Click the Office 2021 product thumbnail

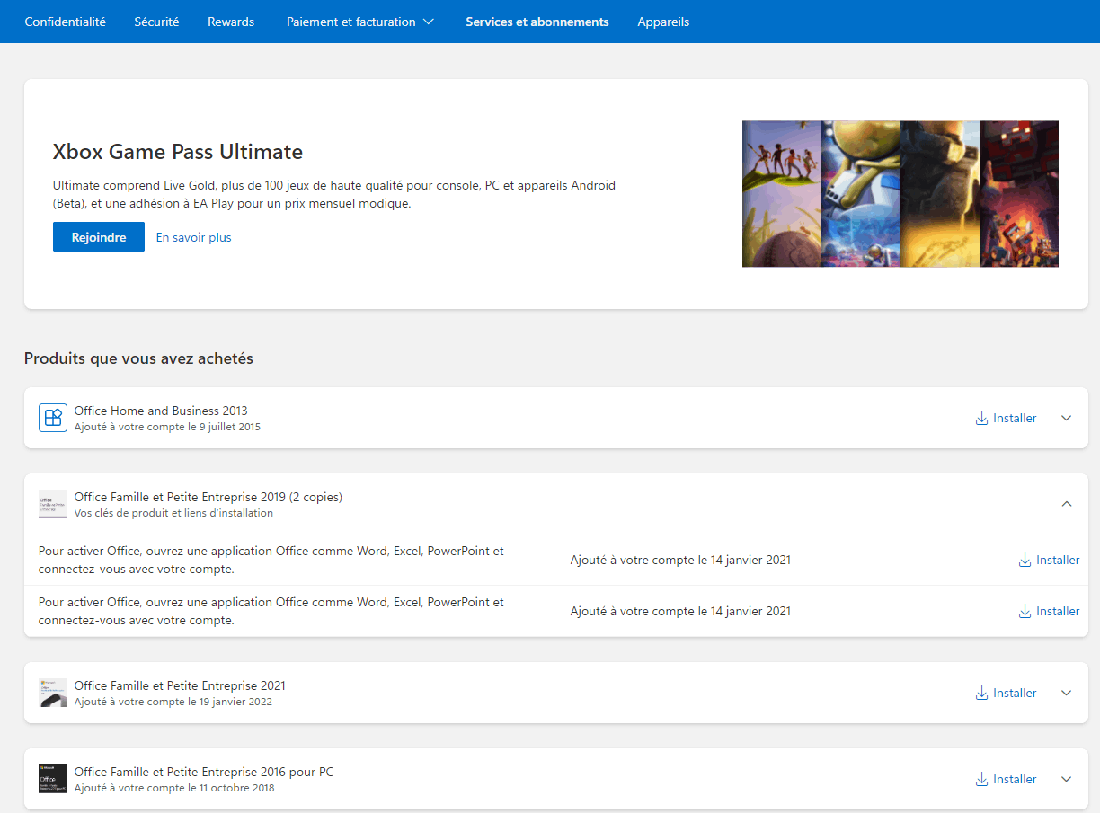click(x=53, y=693)
